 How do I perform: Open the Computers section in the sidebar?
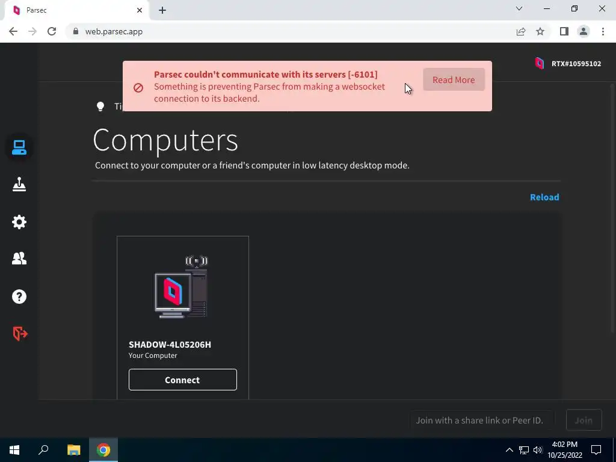(19, 147)
